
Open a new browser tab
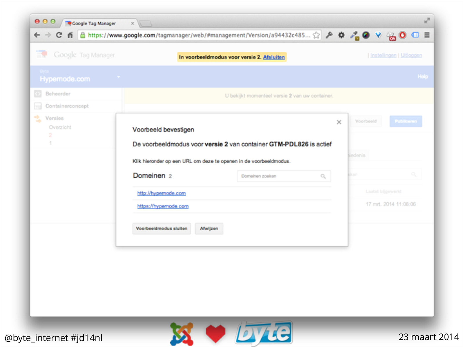coord(145,23)
